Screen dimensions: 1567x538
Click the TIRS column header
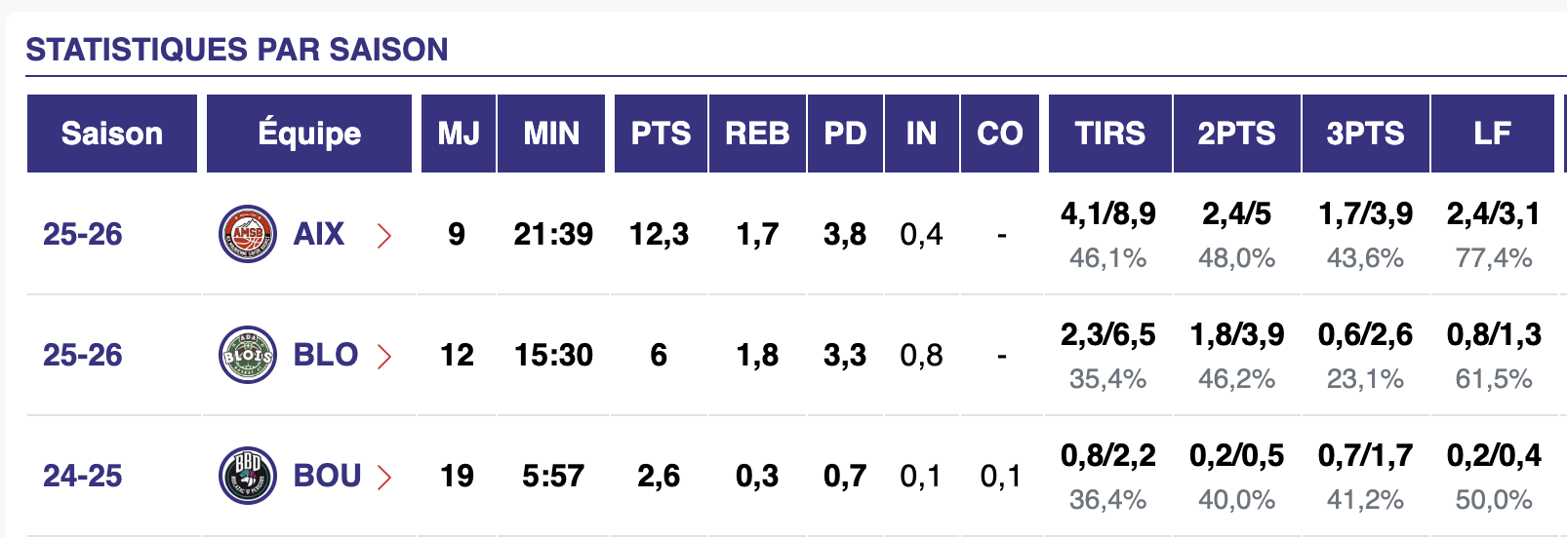click(1109, 134)
